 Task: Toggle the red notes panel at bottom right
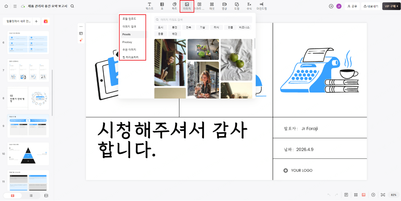tap(363, 195)
